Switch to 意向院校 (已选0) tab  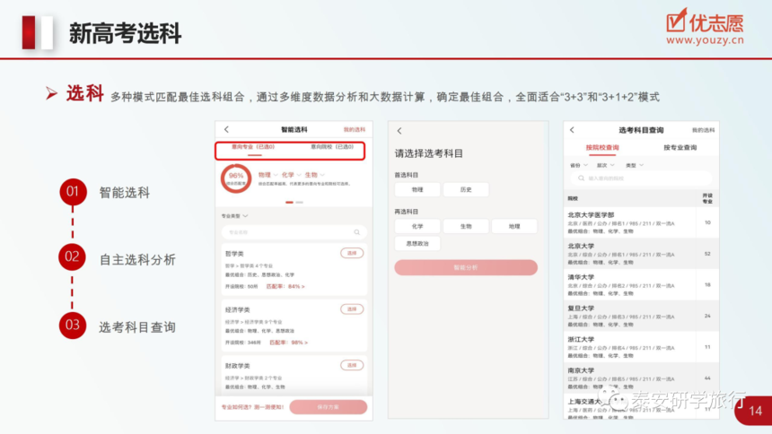[332, 147]
